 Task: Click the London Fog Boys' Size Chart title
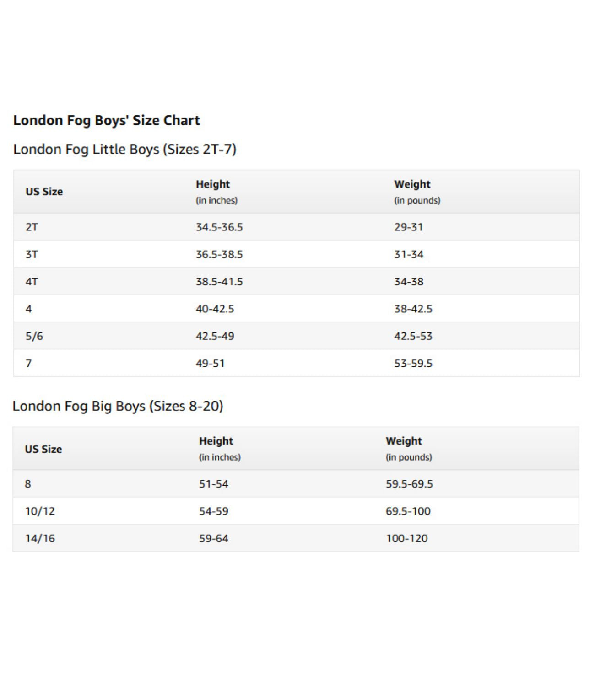point(106,120)
